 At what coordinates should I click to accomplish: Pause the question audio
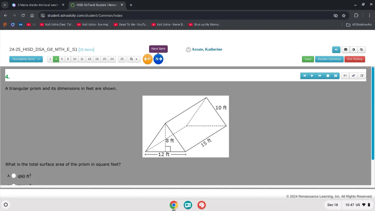tap(335, 76)
